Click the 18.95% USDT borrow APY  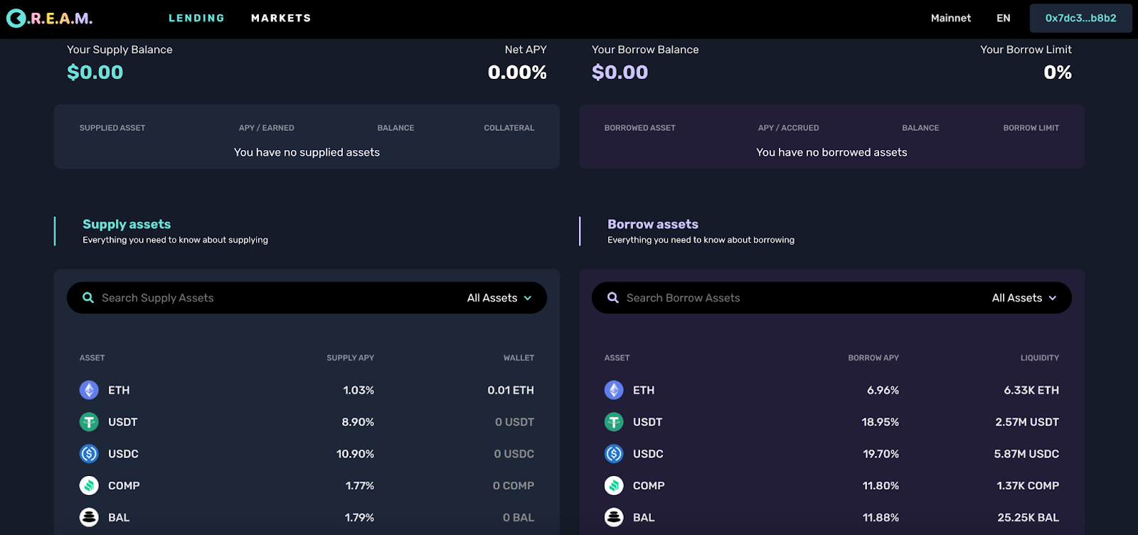tap(881, 422)
